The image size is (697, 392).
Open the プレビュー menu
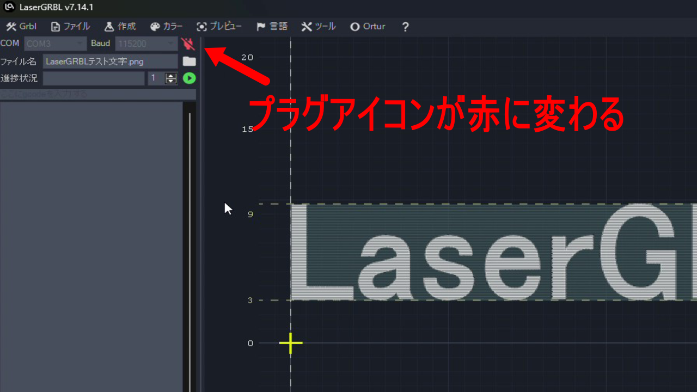pos(219,26)
